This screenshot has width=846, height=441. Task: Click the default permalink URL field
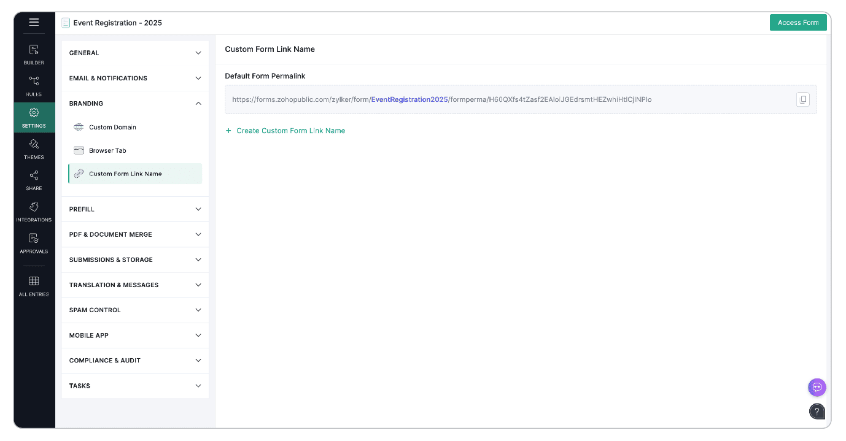pos(521,99)
